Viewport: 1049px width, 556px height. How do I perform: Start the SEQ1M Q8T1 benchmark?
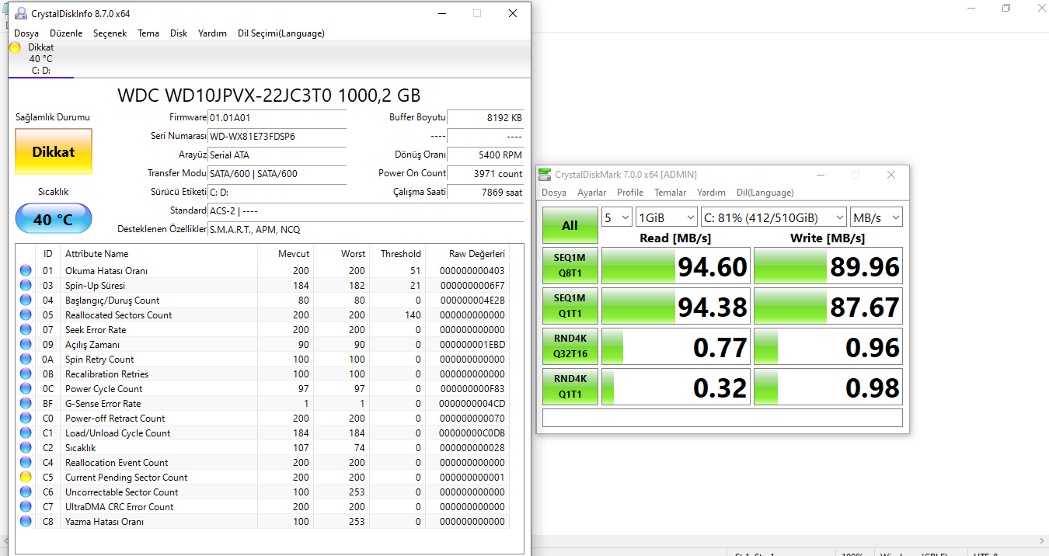pyautogui.click(x=570, y=266)
